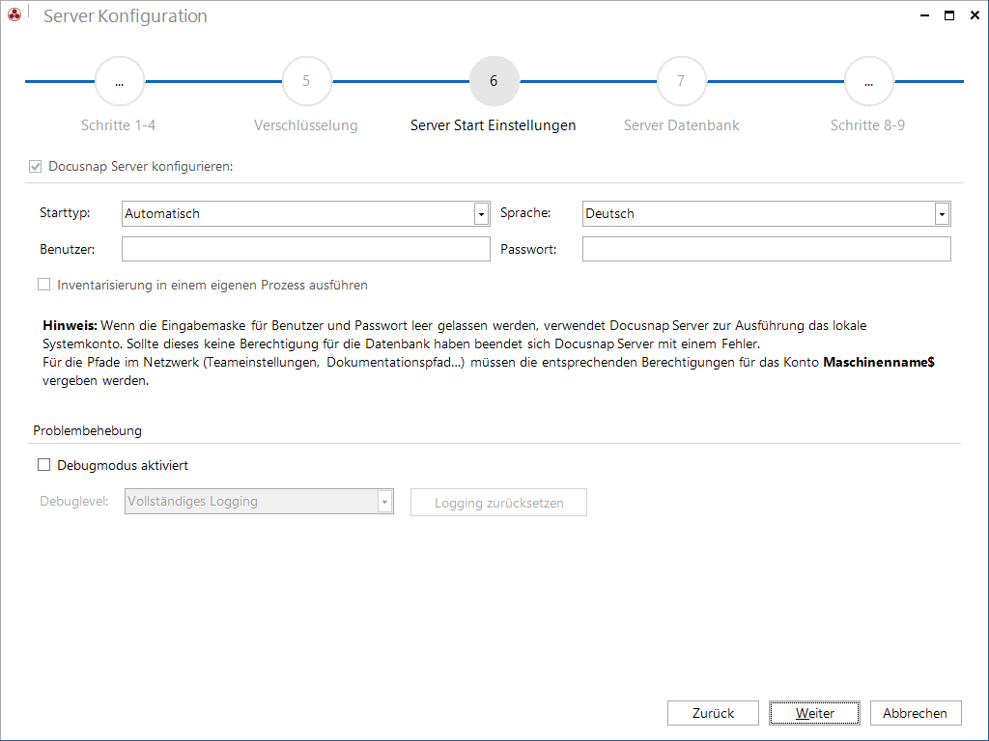
Task: Click the Server Start Einstellungen label
Action: (x=494, y=125)
